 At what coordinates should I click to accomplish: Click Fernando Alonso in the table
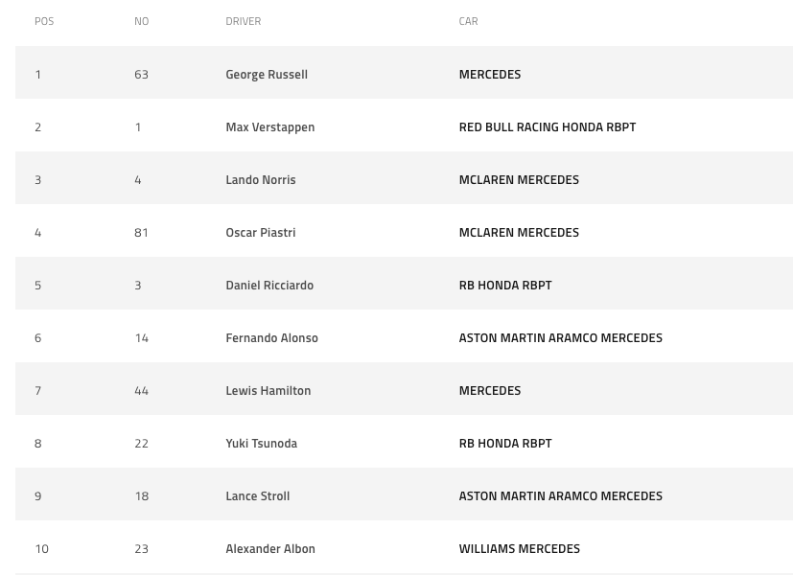271,337
